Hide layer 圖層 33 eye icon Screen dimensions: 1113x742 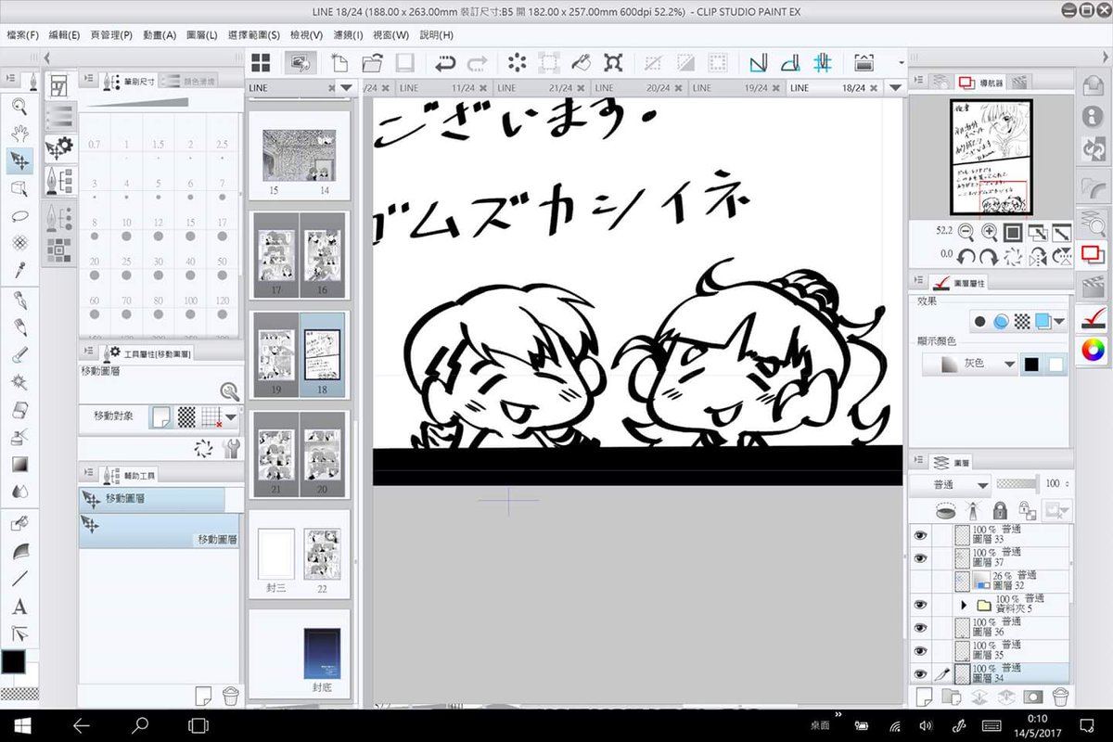point(920,535)
